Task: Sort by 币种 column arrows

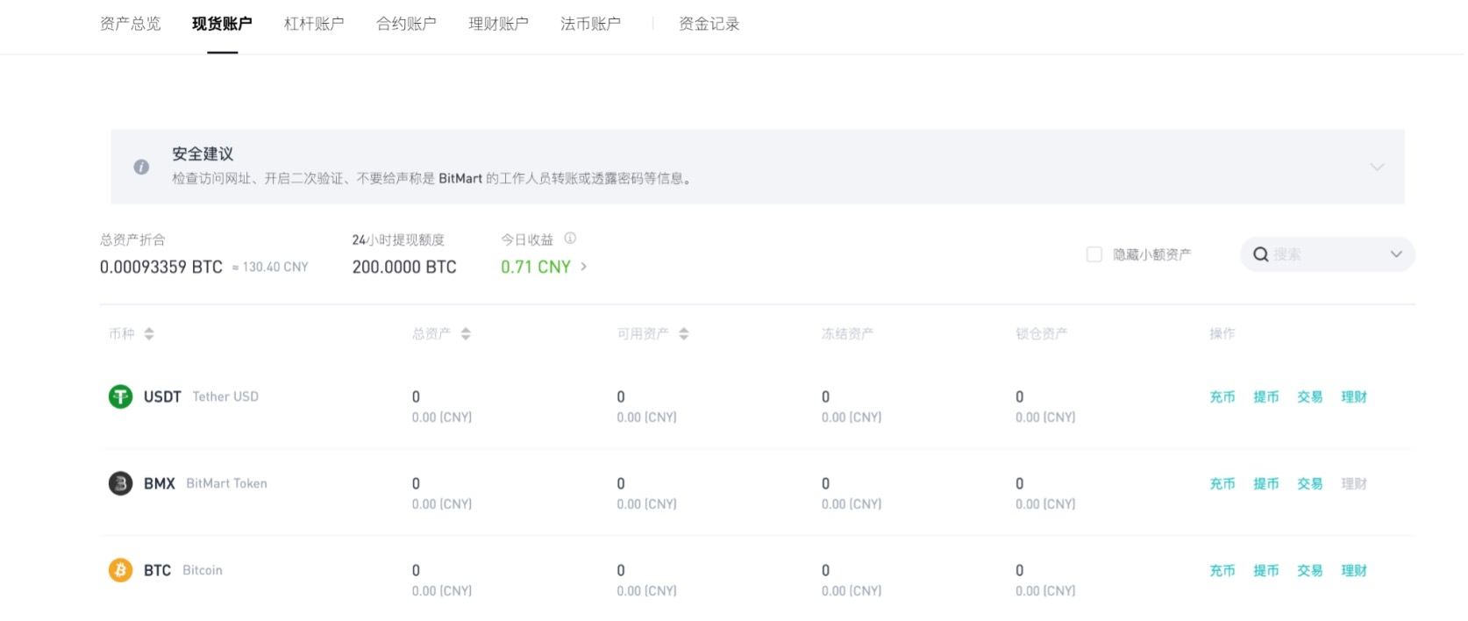Action: [149, 334]
